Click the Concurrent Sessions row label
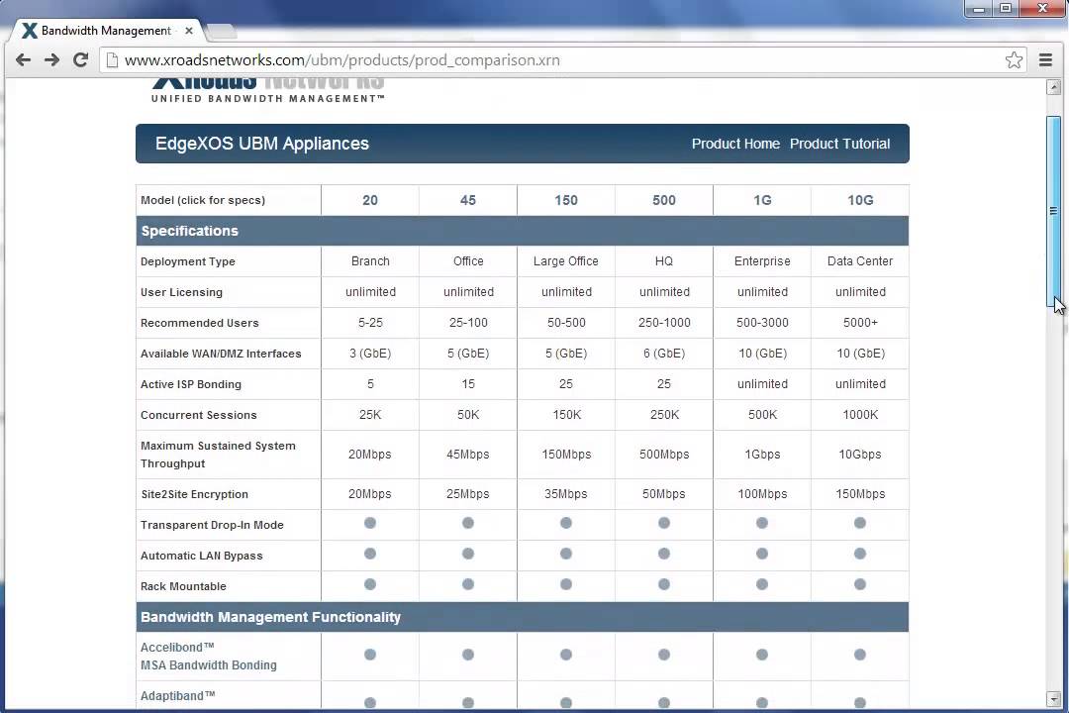The height and width of the screenshot is (713, 1069). click(198, 415)
